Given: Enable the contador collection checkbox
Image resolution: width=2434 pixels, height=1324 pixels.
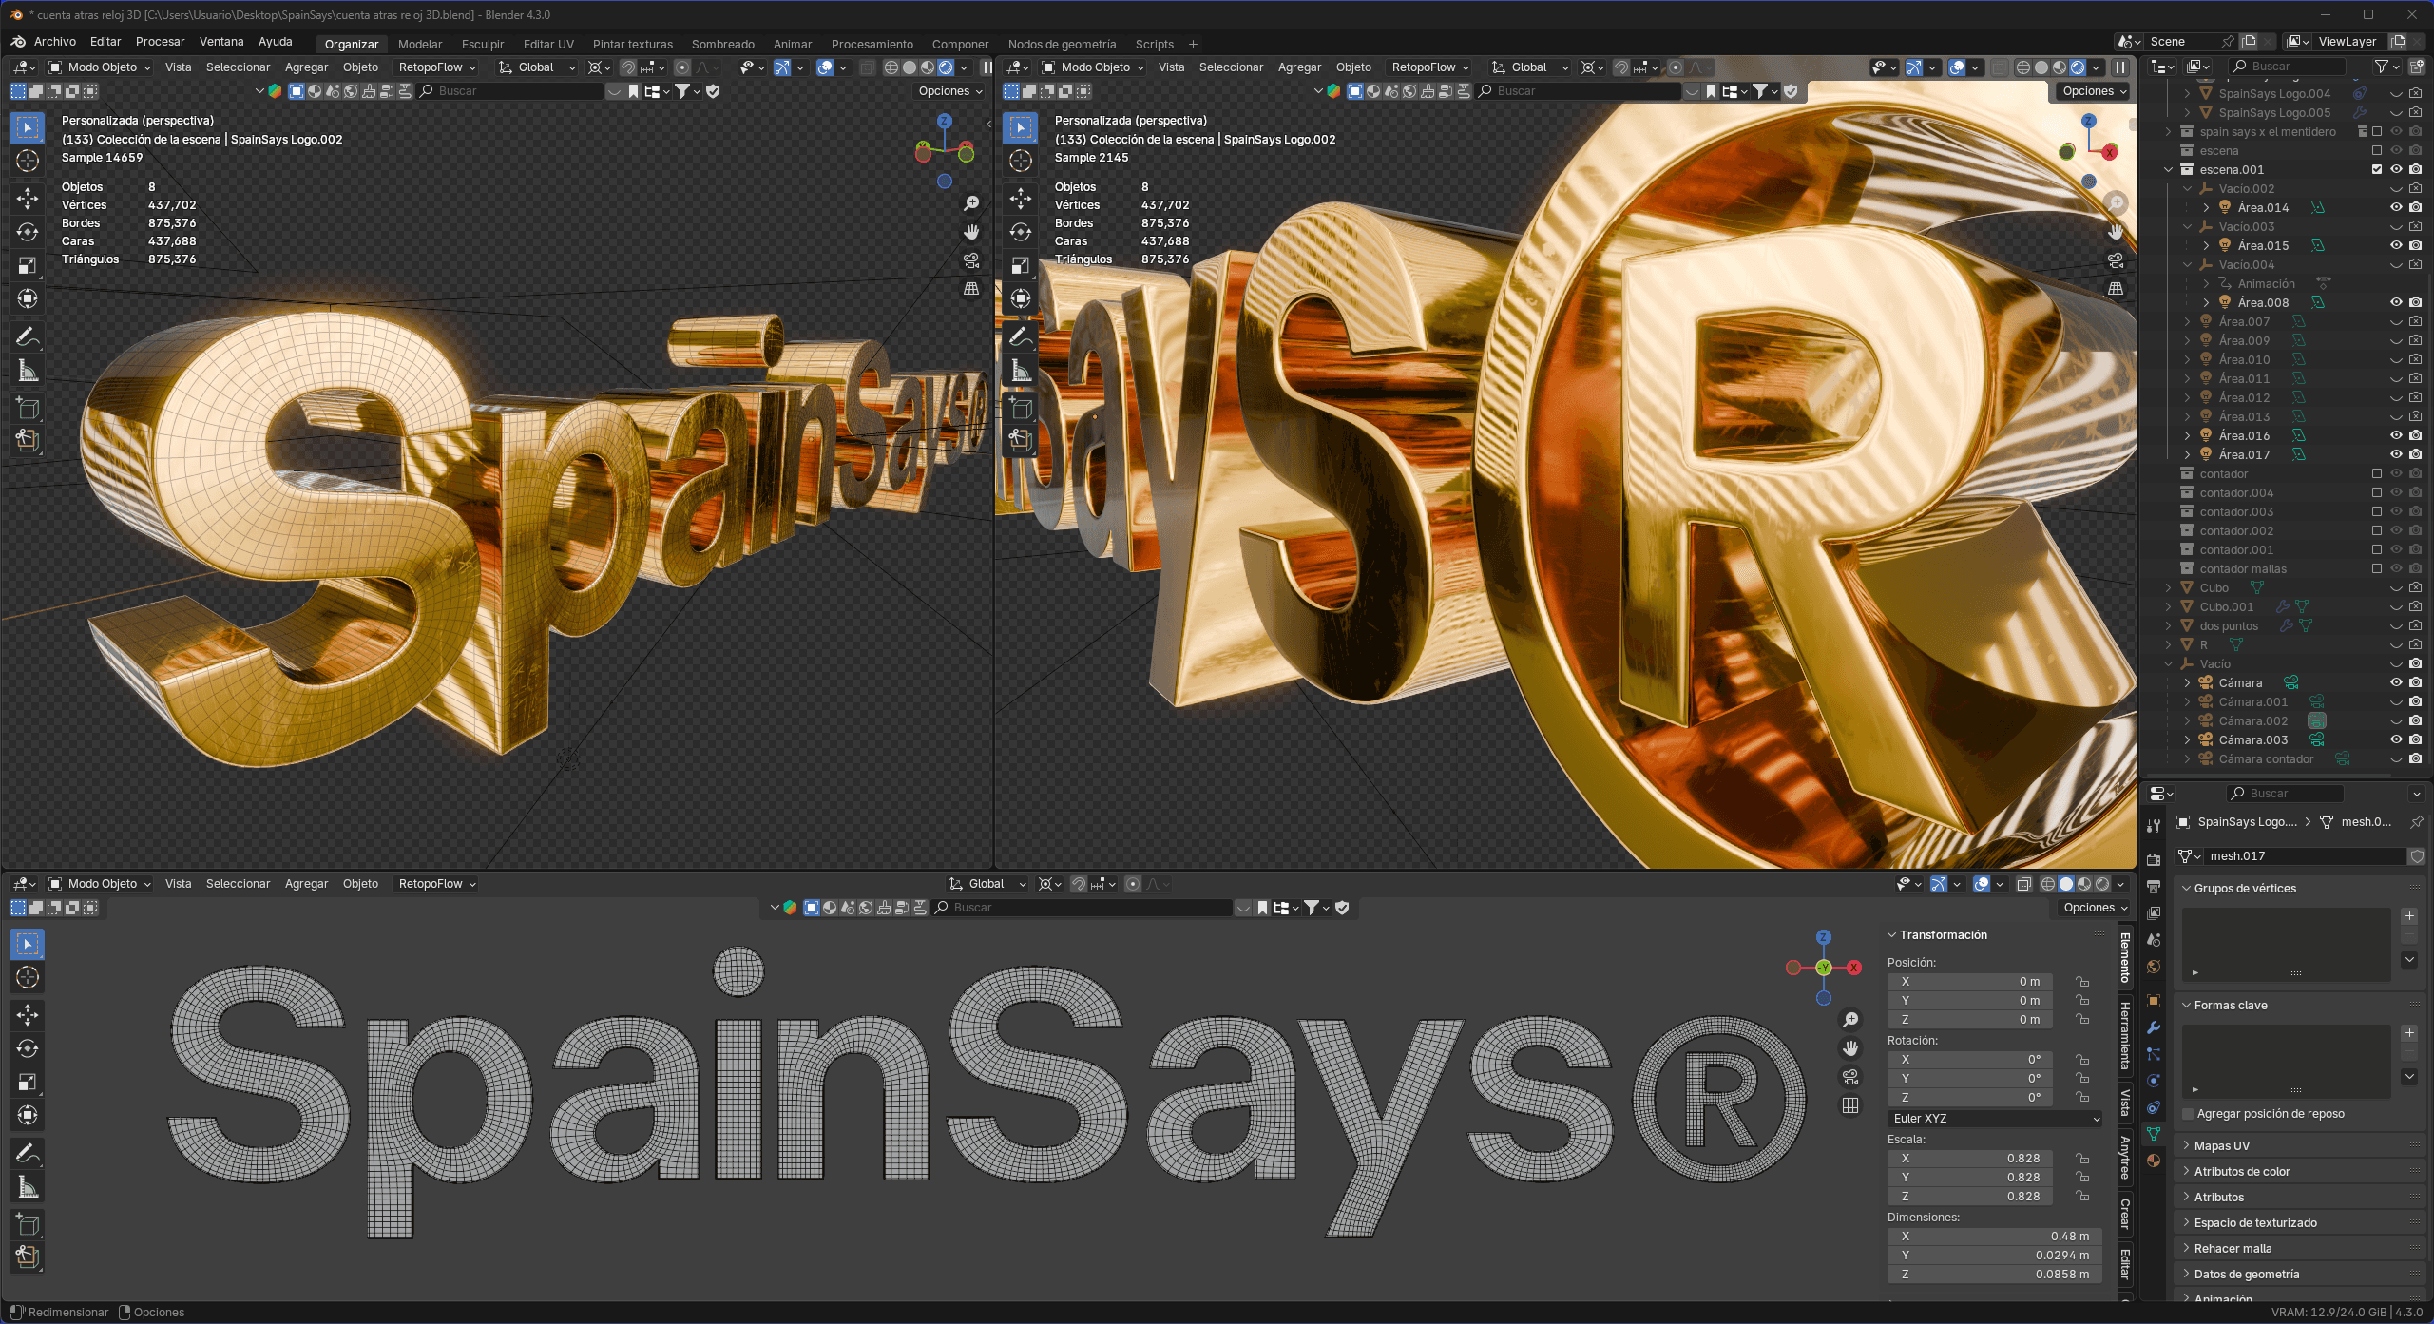Looking at the screenshot, I should click(x=2377, y=473).
